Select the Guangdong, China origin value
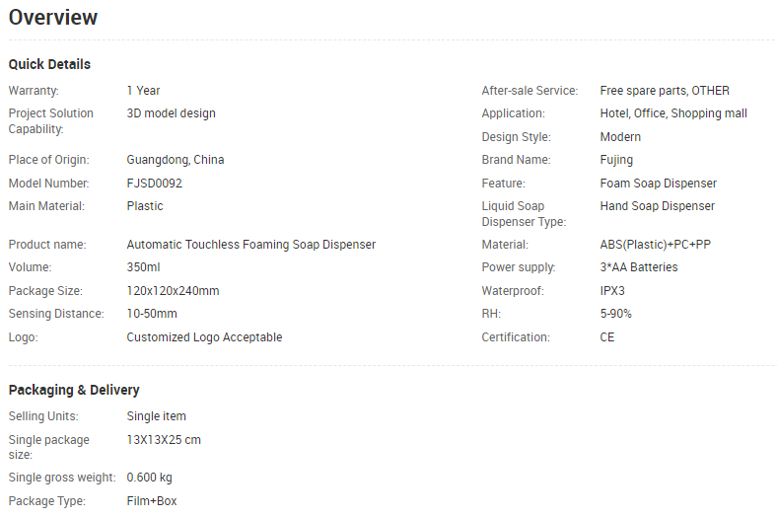 click(176, 160)
